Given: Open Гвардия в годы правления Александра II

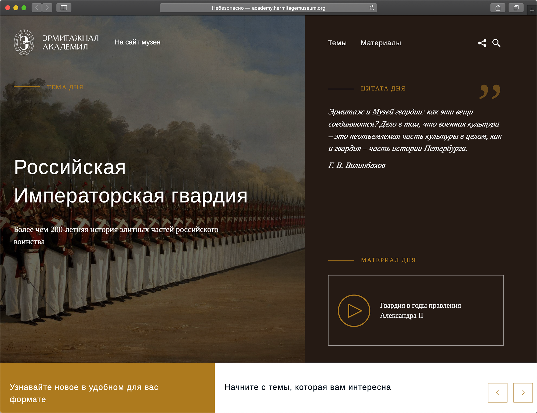Looking at the screenshot, I should pos(420,310).
